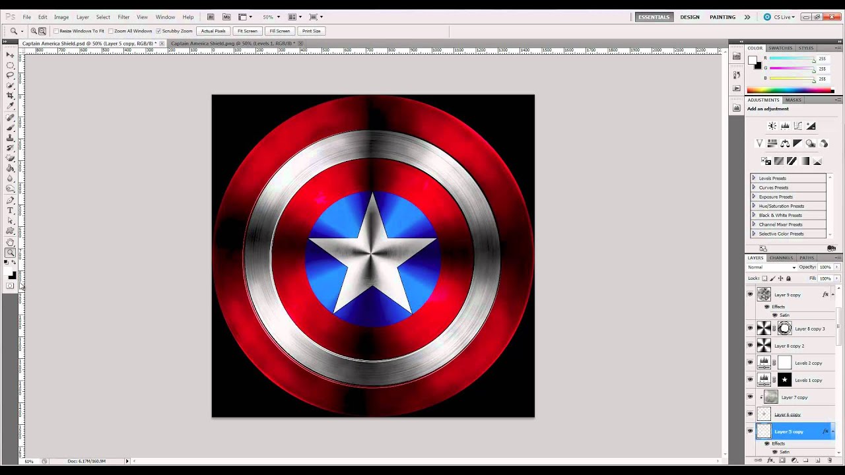This screenshot has width=845, height=475.
Task: Click the Clone Stamp tool
Action: (x=11, y=138)
